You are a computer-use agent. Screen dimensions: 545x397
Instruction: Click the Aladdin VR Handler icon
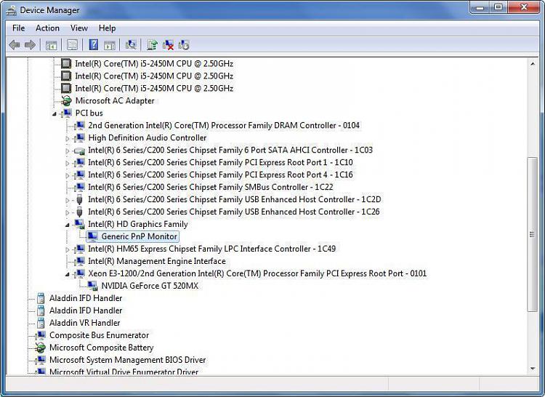(41, 323)
